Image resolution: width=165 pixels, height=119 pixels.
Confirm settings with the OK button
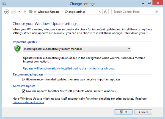(123, 112)
